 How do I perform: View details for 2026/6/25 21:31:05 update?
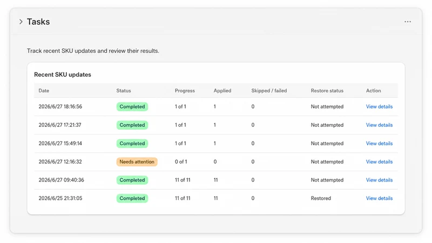click(x=379, y=198)
